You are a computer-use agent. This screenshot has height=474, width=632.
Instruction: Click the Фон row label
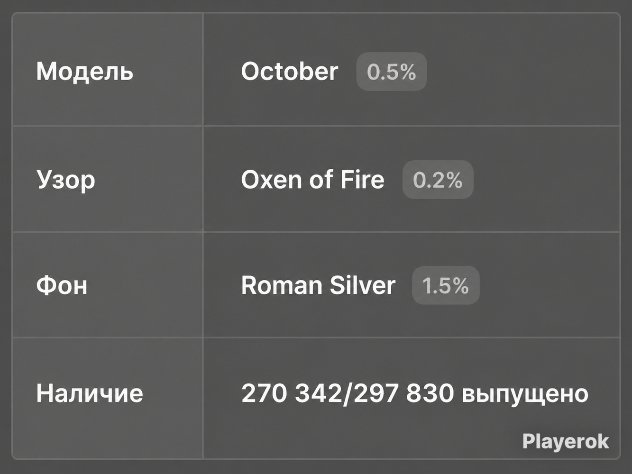click(62, 286)
